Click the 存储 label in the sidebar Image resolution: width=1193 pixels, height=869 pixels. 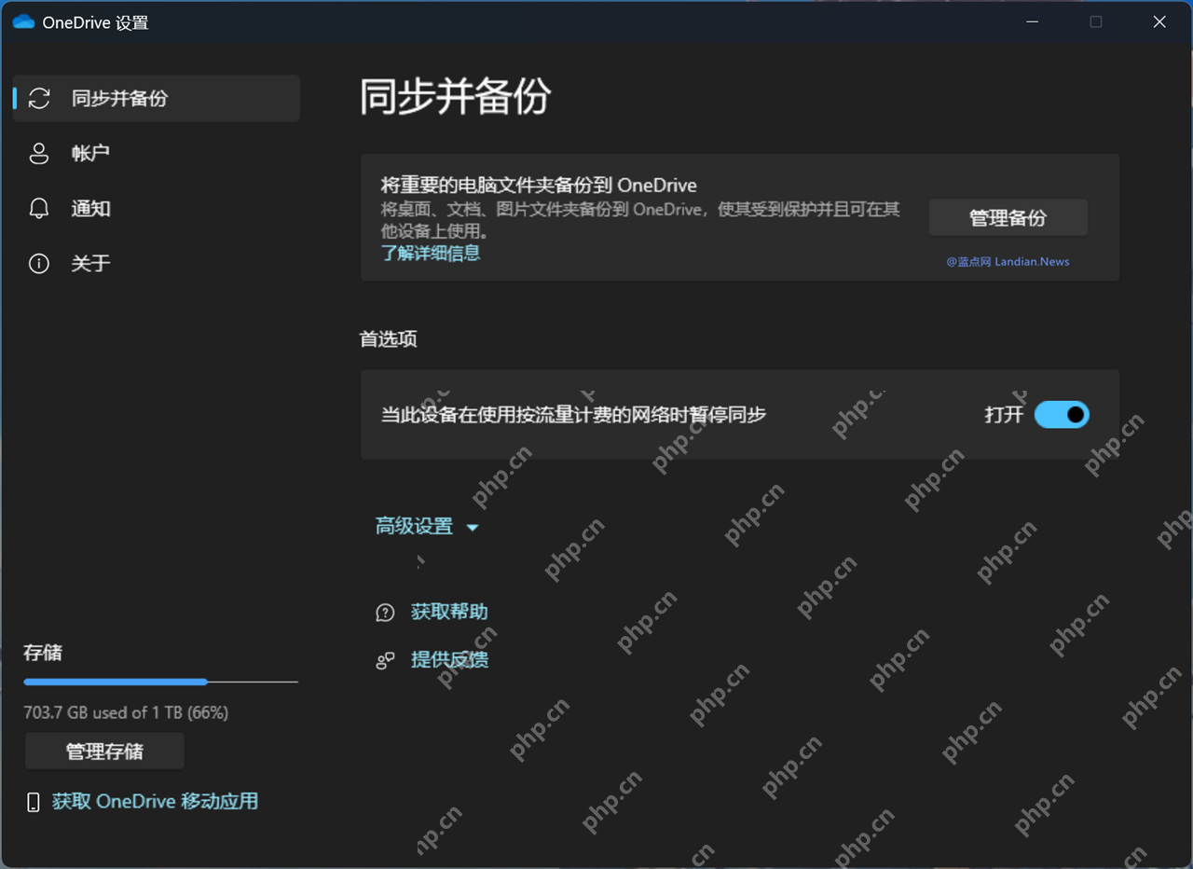tap(43, 653)
